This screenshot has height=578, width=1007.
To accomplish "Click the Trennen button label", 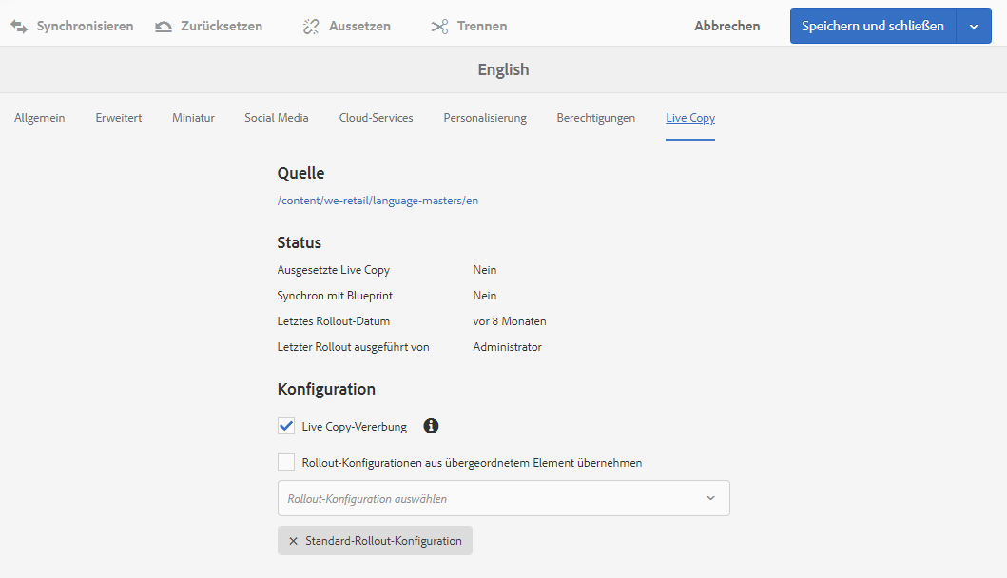I will (482, 27).
